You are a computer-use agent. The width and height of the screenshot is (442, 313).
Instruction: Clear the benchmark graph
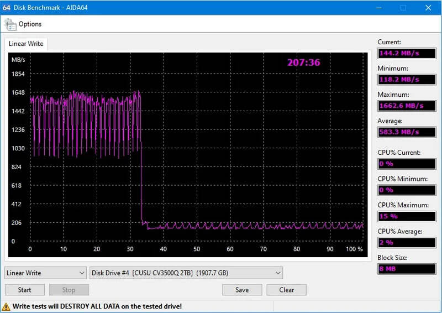click(286, 290)
